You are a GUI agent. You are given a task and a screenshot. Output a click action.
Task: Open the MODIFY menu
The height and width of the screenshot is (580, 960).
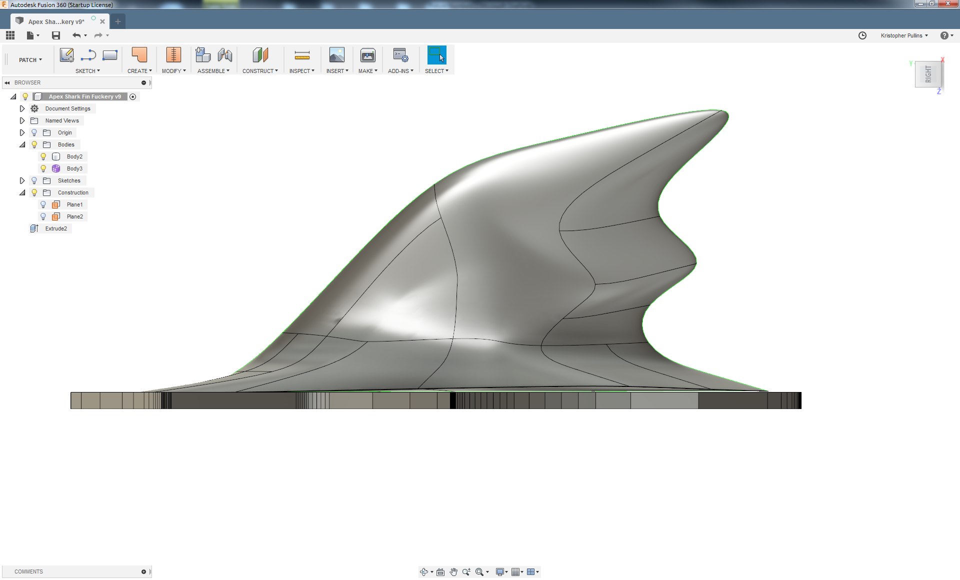click(174, 71)
